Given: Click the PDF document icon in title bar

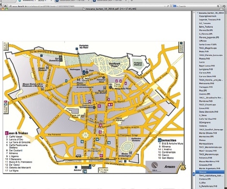Looking at the screenshot, I should pyautogui.click(x=84, y=9).
